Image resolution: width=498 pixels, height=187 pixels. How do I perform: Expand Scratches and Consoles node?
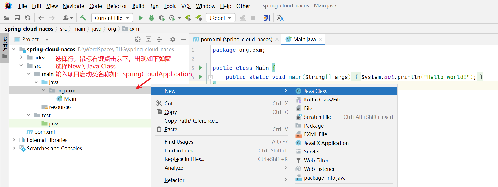(14, 148)
